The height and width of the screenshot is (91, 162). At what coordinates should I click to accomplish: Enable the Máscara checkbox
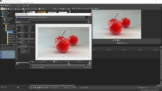pos(17,64)
